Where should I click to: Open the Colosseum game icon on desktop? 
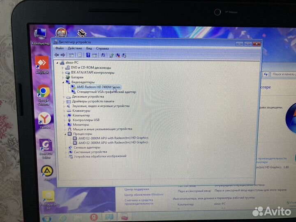tap(61, 32)
